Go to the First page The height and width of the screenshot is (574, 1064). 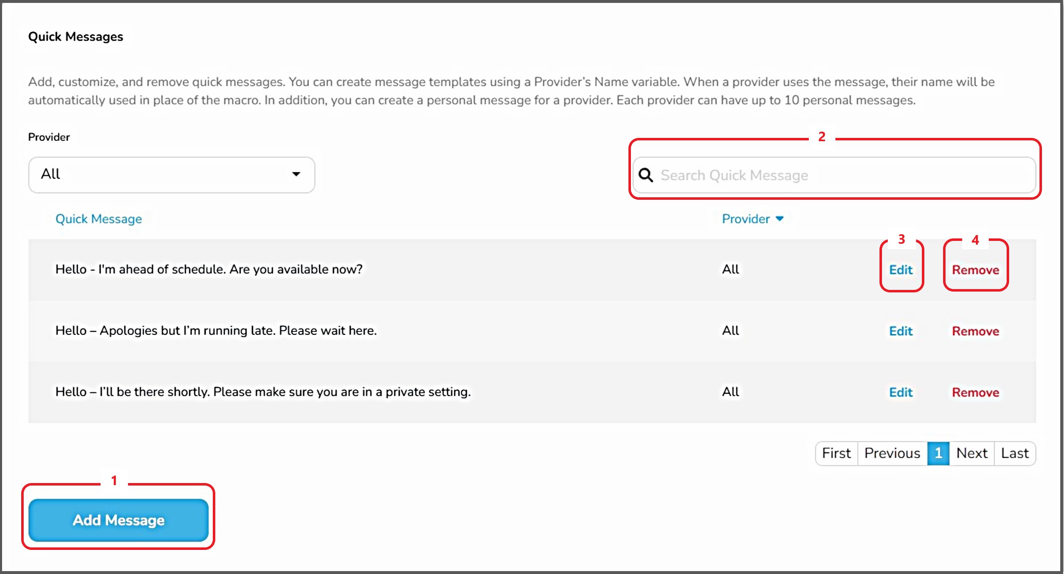[x=836, y=453]
